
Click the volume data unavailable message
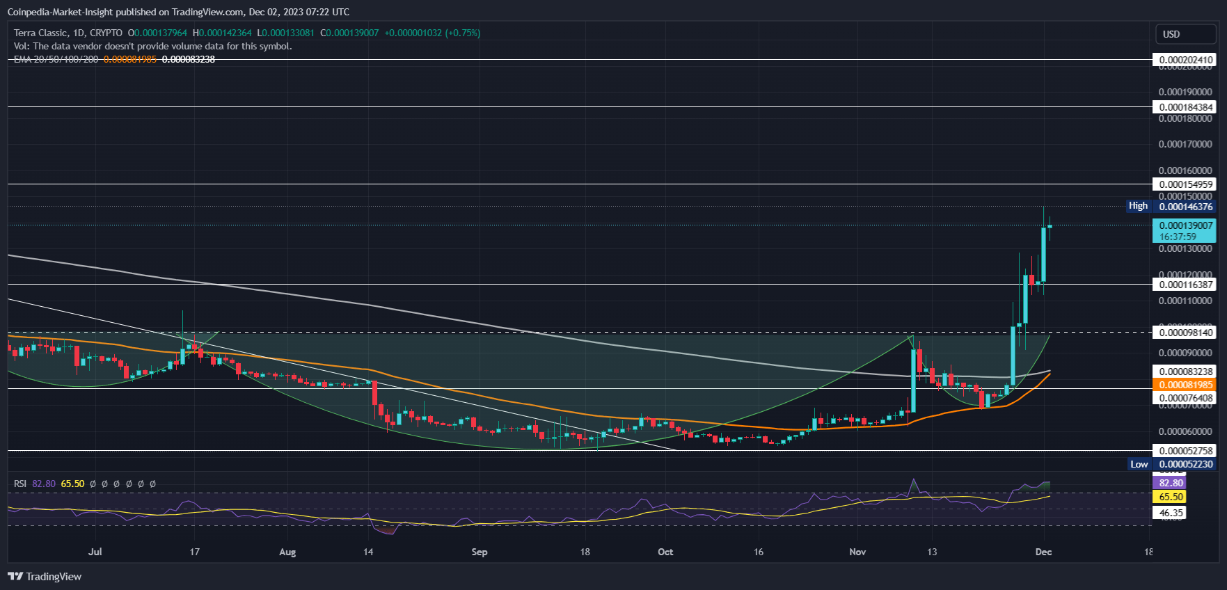(153, 46)
